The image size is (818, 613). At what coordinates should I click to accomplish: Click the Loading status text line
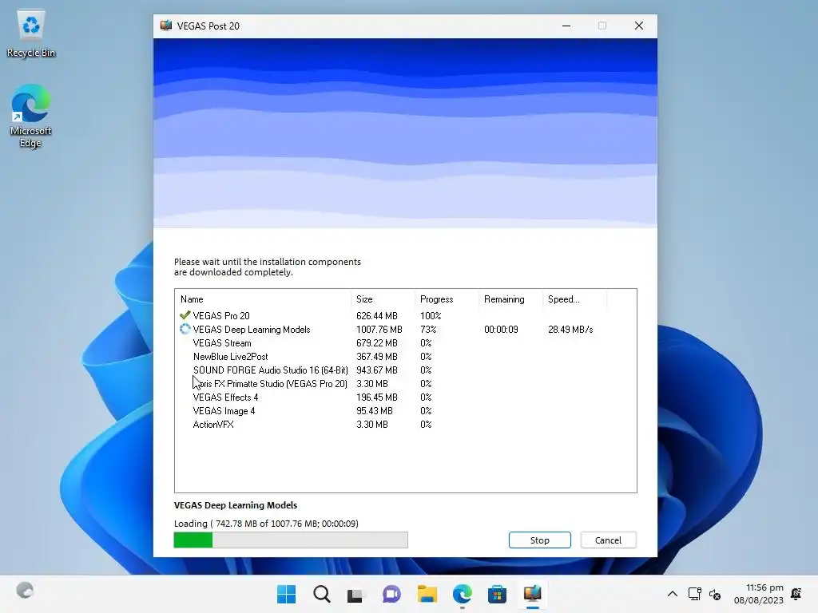[x=266, y=524]
